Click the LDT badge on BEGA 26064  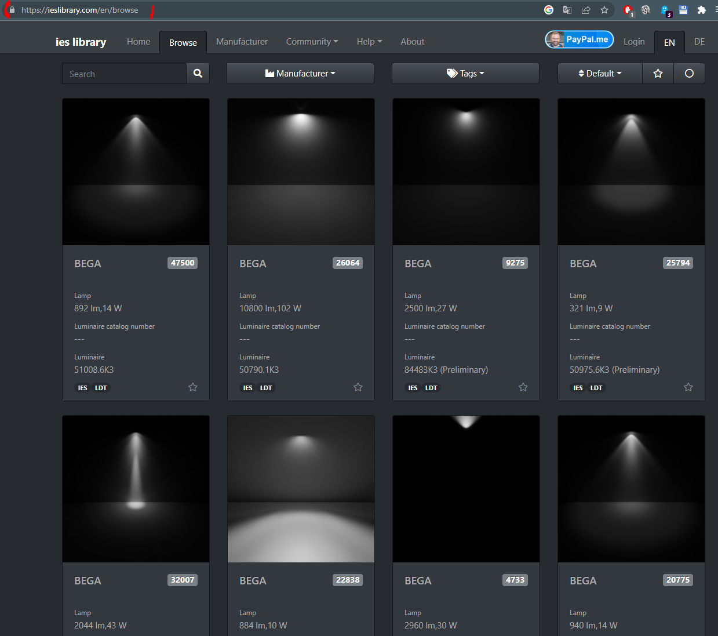(x=266, y=388)
